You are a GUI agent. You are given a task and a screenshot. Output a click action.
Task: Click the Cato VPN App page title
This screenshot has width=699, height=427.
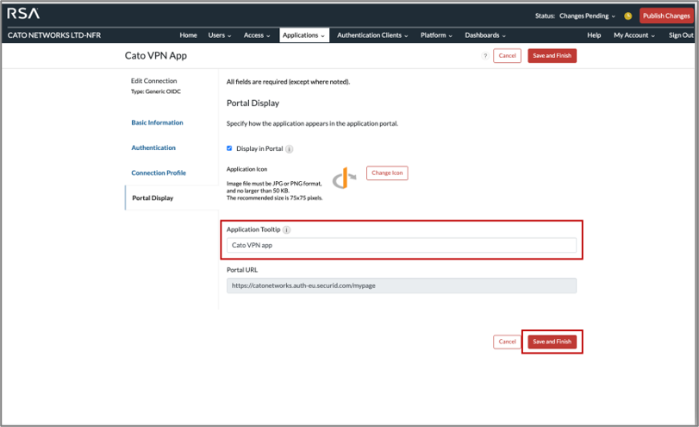(x=156, y=56)
